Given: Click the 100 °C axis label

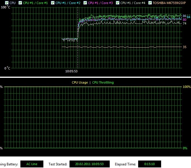Looking at the screenshot, I should pyautogui.click(x=6, y=7).
